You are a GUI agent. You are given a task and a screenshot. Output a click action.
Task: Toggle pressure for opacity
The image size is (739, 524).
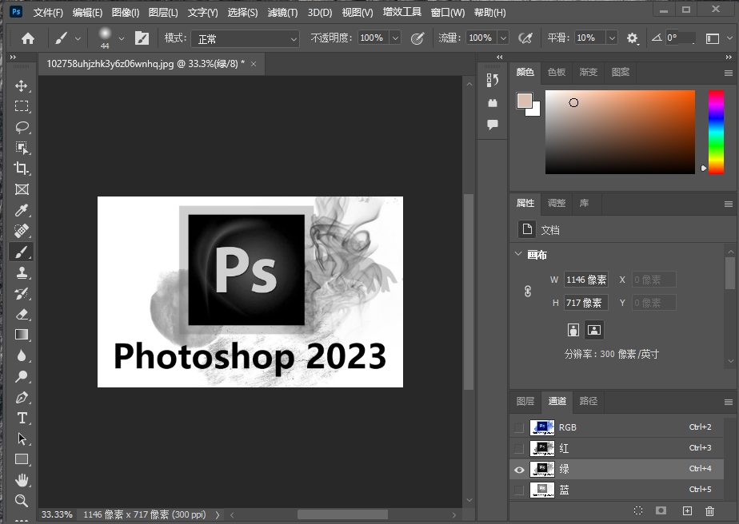[417, 38]
